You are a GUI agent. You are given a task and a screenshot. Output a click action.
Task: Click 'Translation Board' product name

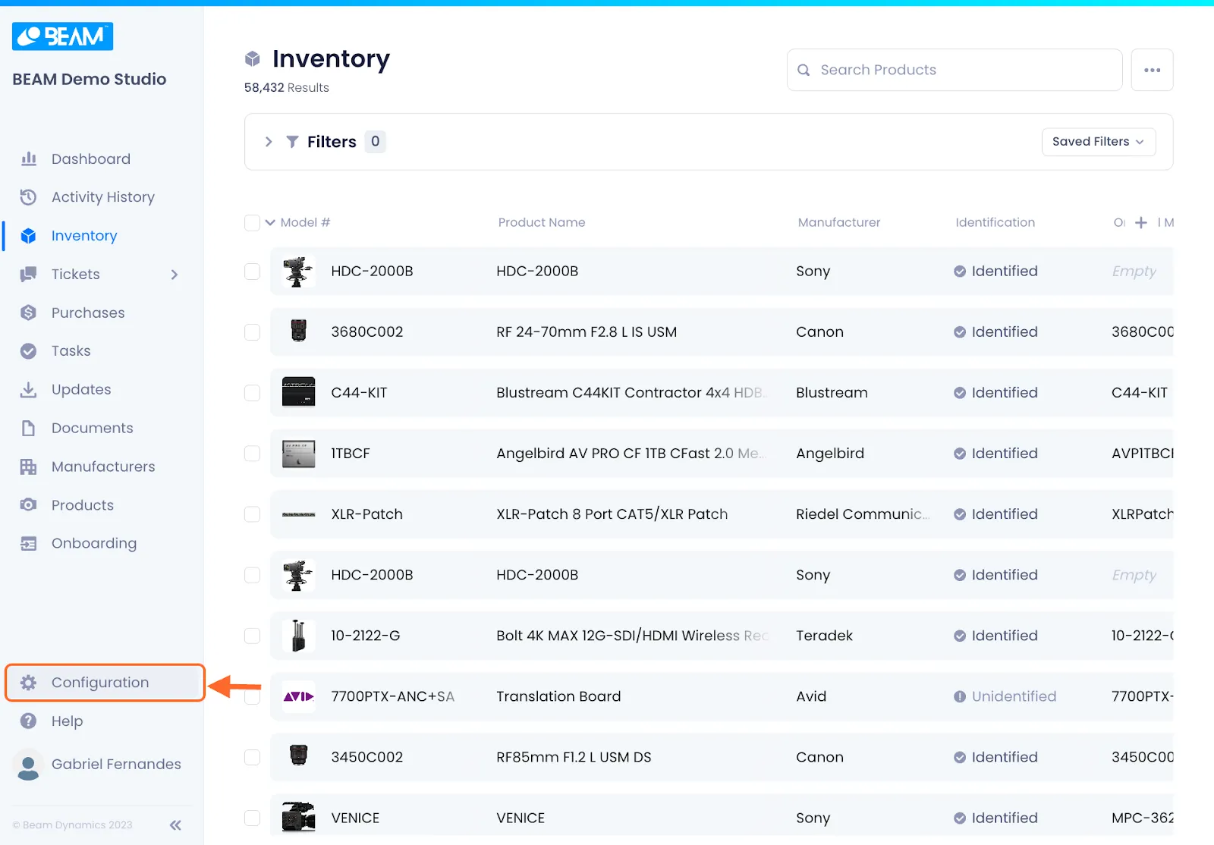[x=558, y=696]
